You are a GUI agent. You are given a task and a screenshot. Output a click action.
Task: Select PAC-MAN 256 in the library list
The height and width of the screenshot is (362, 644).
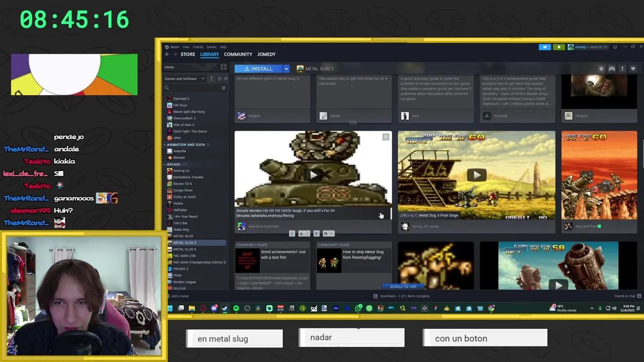184,255
